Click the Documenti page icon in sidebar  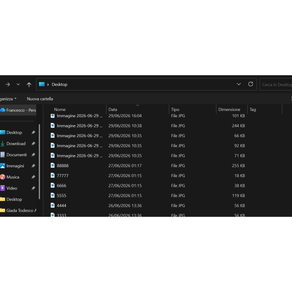point(3,154)
